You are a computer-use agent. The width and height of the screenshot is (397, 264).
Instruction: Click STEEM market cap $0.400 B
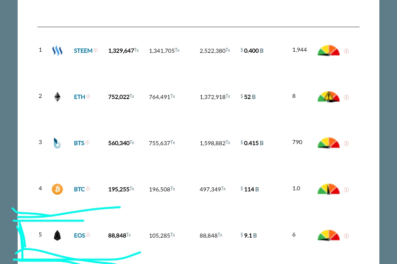[x=252, y=51]
